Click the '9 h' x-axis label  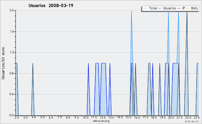point(76,117)
